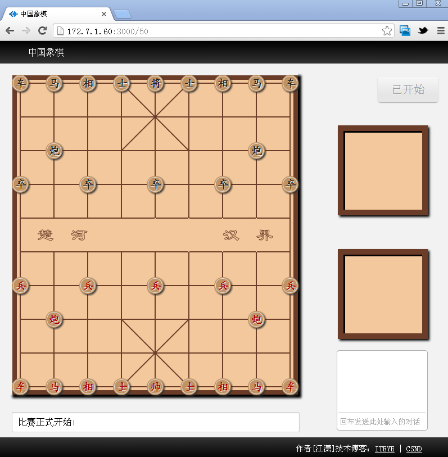Select the red 帅 general piece
This screenshot has height=457, width=448.
click(155, 387)
